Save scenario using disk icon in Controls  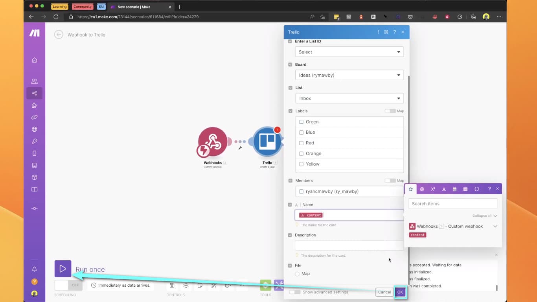(x=172, y=285)
